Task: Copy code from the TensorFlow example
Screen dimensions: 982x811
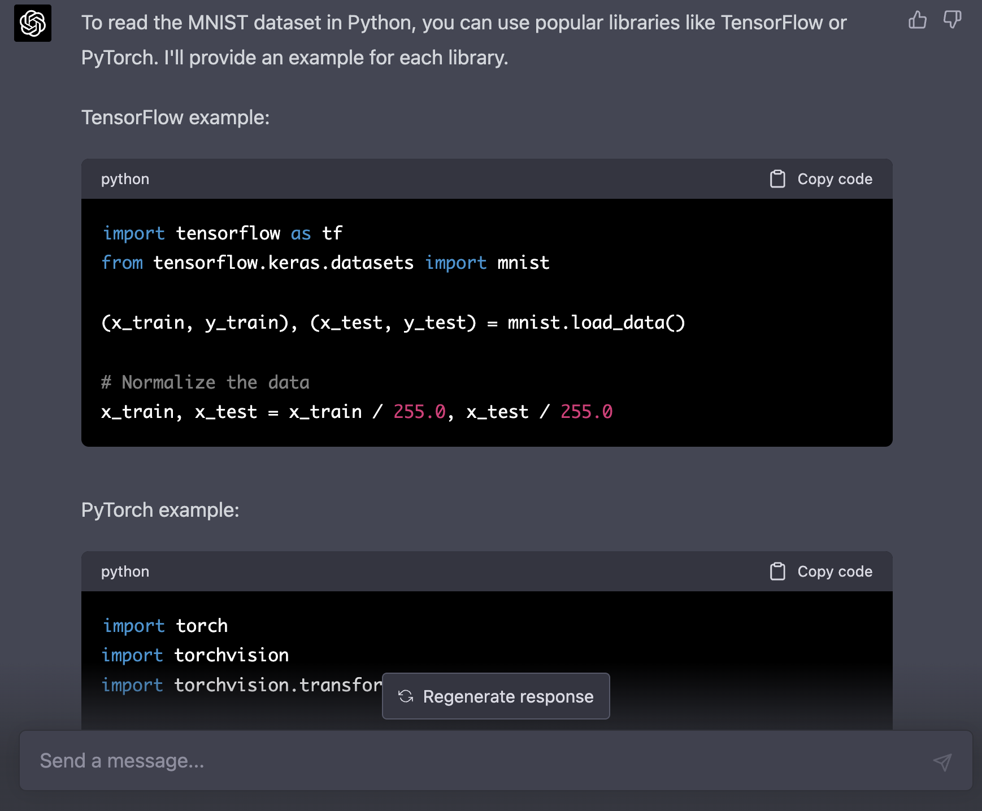Action: 821,179
